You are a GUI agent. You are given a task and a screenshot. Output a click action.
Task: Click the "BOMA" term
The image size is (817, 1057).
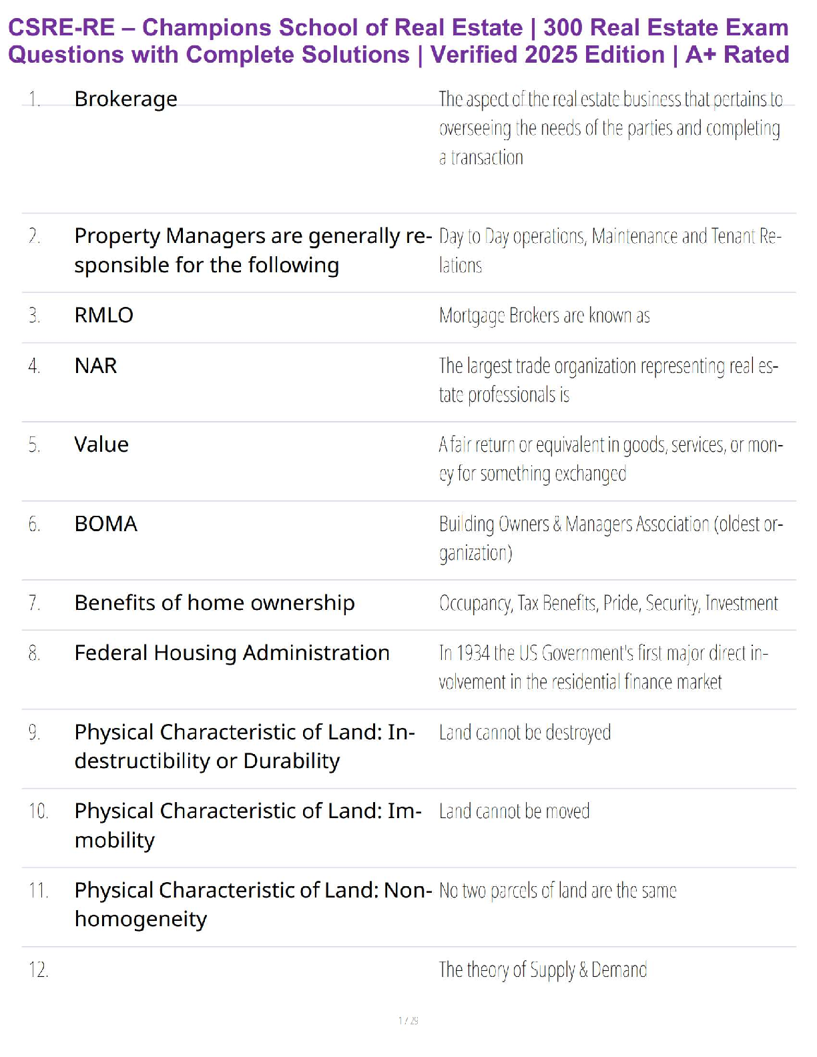click(105, 524)
